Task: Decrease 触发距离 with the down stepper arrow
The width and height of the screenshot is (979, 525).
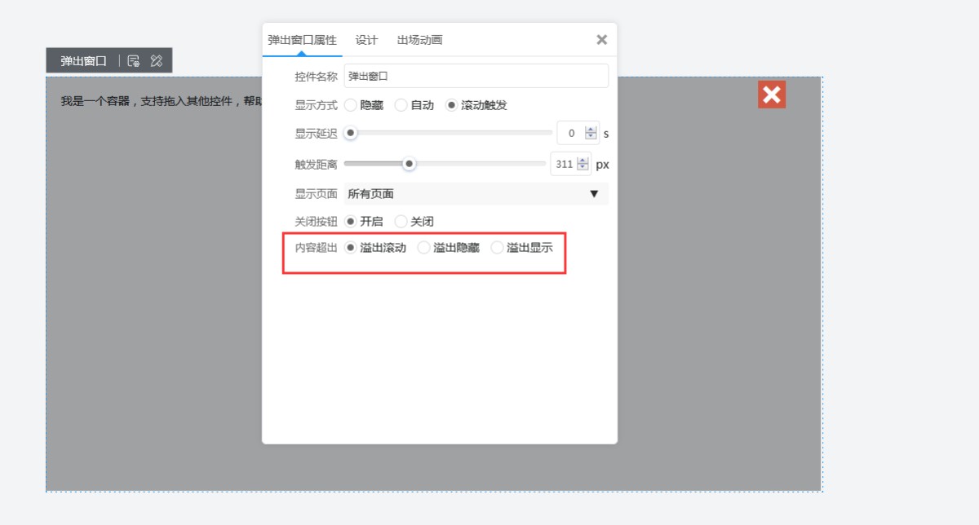Action: click(x=583, y=168)
